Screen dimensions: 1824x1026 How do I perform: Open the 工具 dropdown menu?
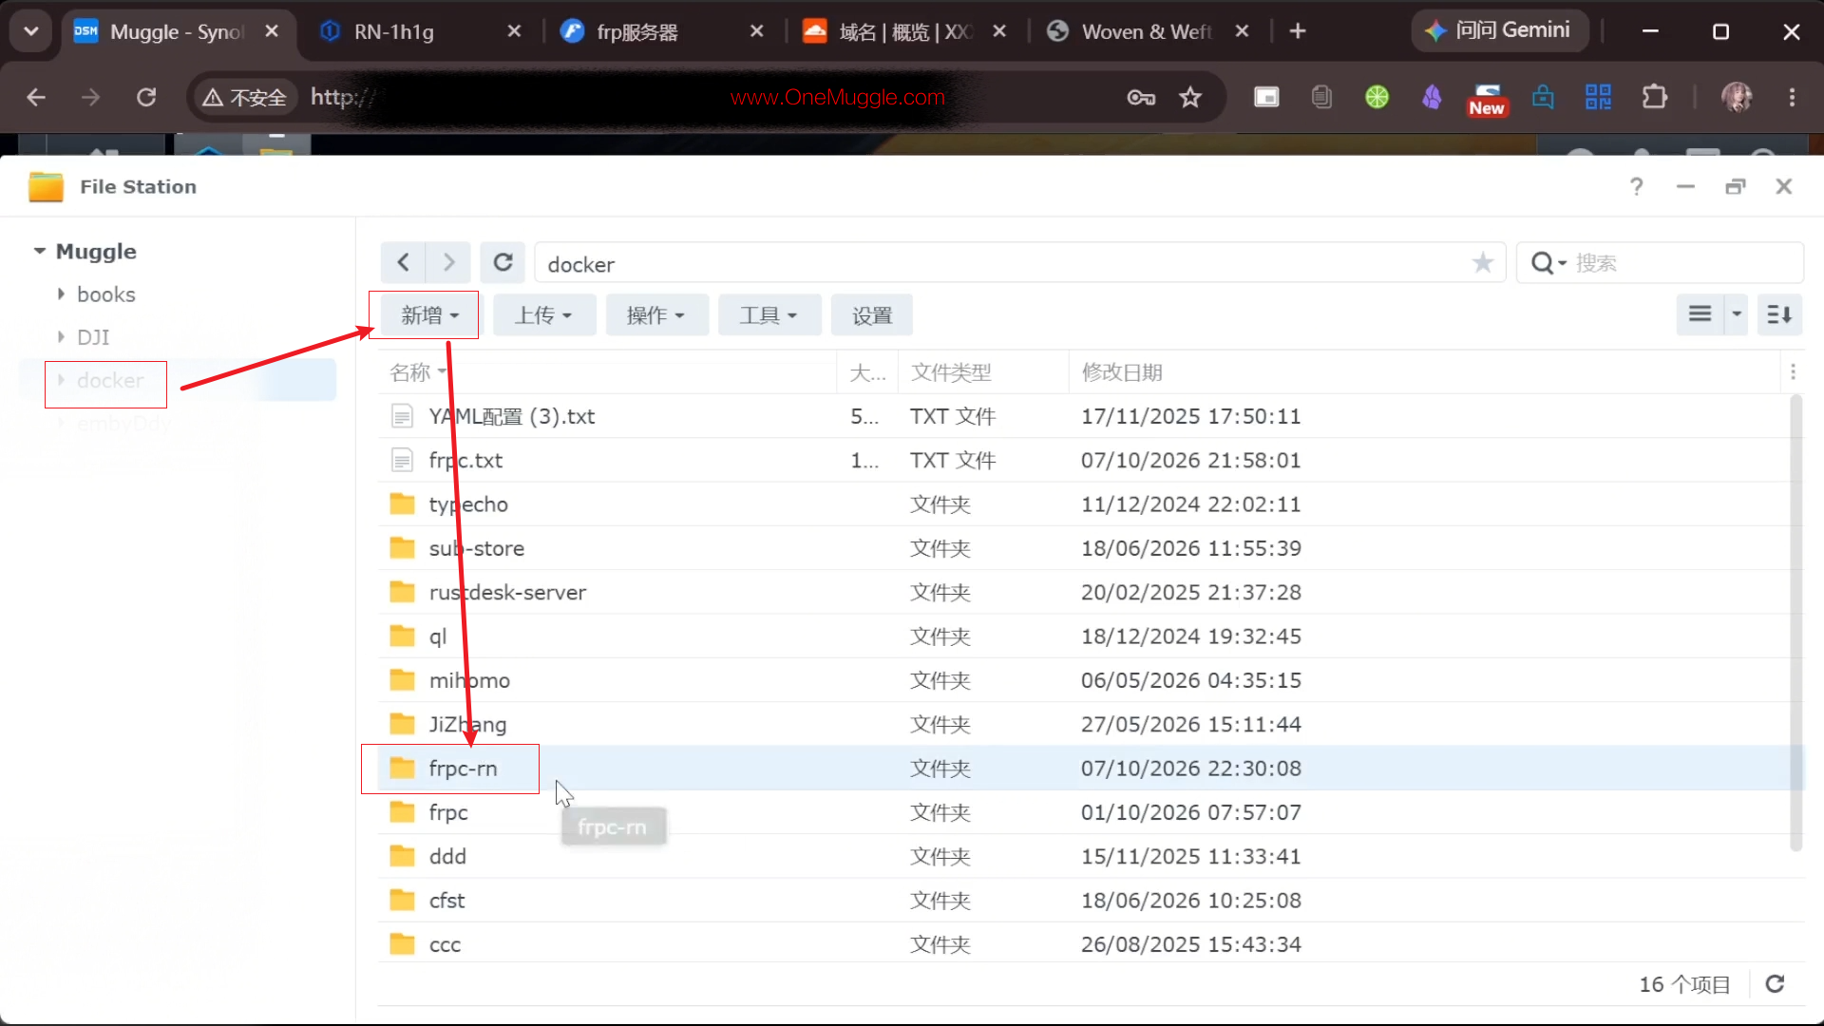[769, 315]
